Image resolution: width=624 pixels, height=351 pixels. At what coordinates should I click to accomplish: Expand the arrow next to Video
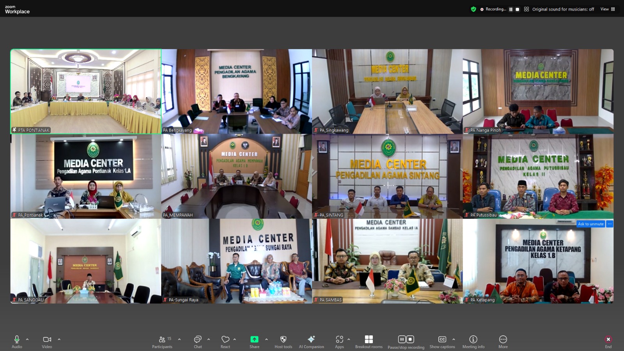tap(59, 339)
